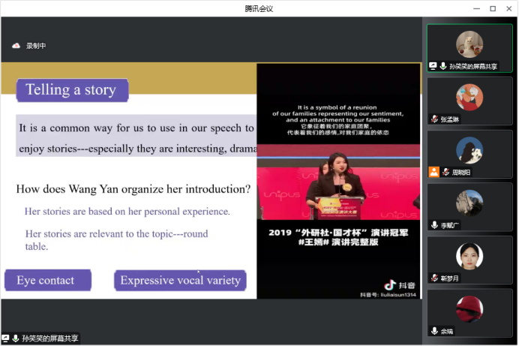The width and height of the screenshot is (519, 346).
Task: Select 孙笑笑's participant video thumbnail
Action: coord(469,44)
